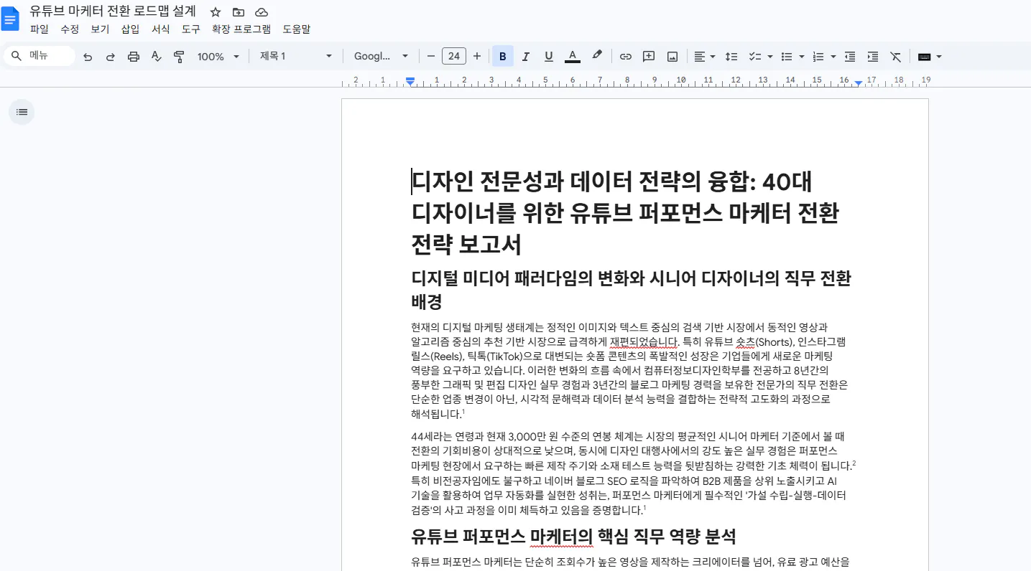Viewport: 1031px width, 571px height.
Task: Click the Undo button
Action: tap(87, 56)
